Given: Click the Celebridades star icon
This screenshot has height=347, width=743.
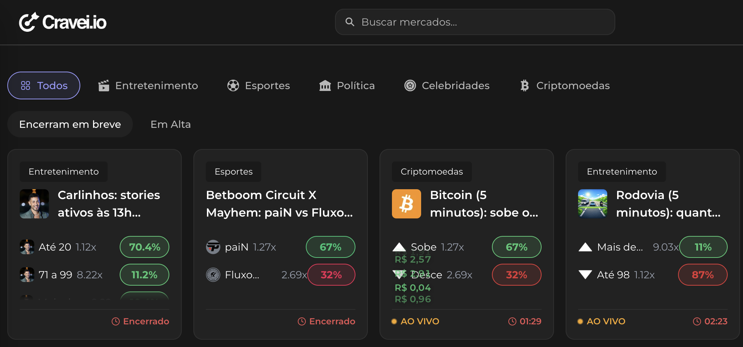Looking at the screenshot, I should pyautogui.click(x=410, y=85).
